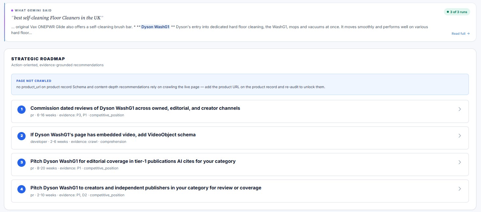Click the number 2 roadmap step badge

point(22,136)
